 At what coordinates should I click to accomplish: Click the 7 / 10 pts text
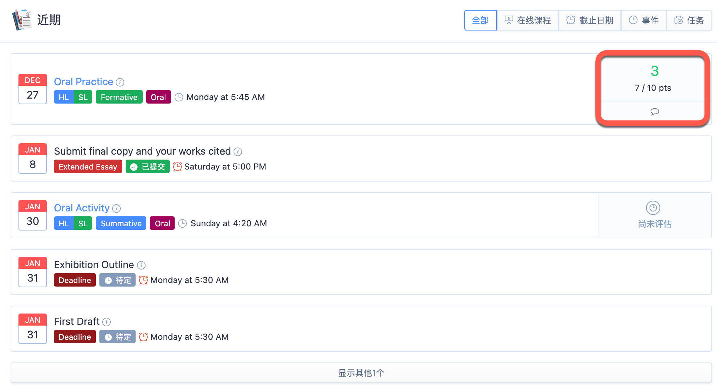653,88
